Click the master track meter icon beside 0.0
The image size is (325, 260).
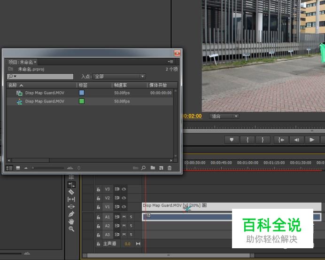[x=138, y=244]
